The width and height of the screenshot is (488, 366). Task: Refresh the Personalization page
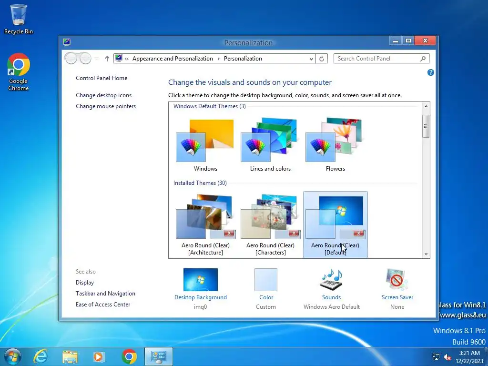(322, 59)
